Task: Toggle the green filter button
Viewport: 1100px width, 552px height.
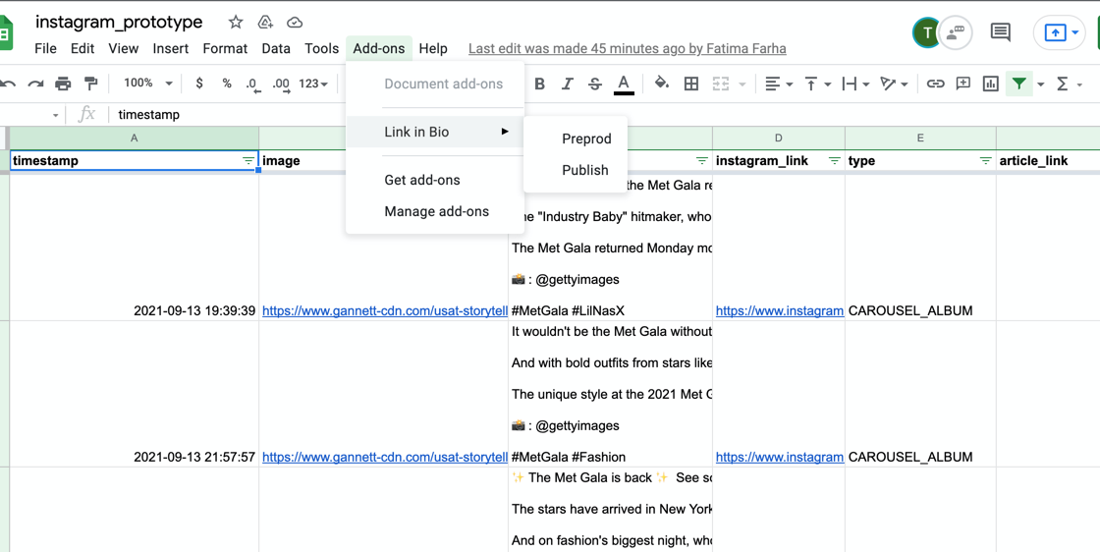Action: [x=1019, y=83]
